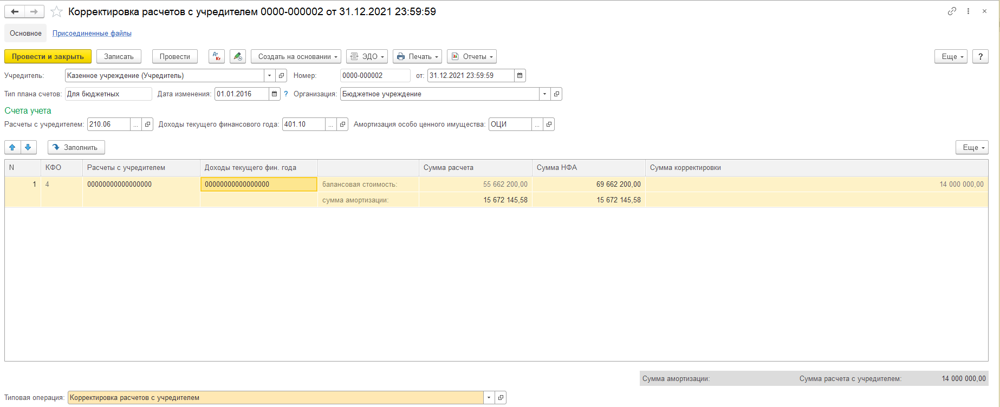1000x407 pixels.
Task: Open the three-dot window menu
Action: 968,11
